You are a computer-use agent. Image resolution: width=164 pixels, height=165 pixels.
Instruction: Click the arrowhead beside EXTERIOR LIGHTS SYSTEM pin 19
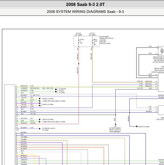(40, 129)
